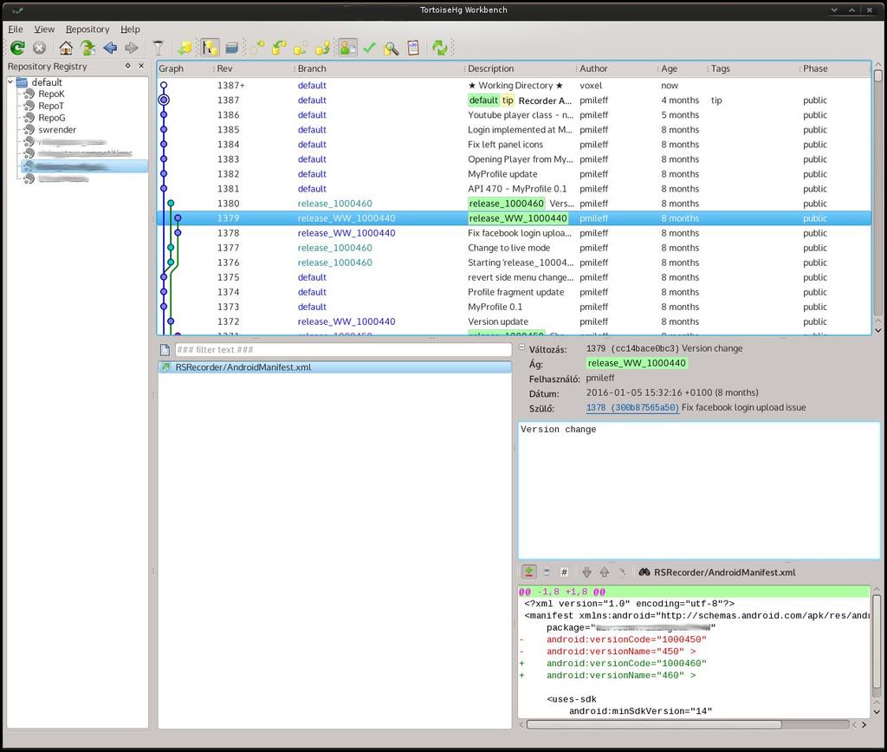Go to current revision with house icon
Viewport: 887px width, 752px height.
pos(66,49)
